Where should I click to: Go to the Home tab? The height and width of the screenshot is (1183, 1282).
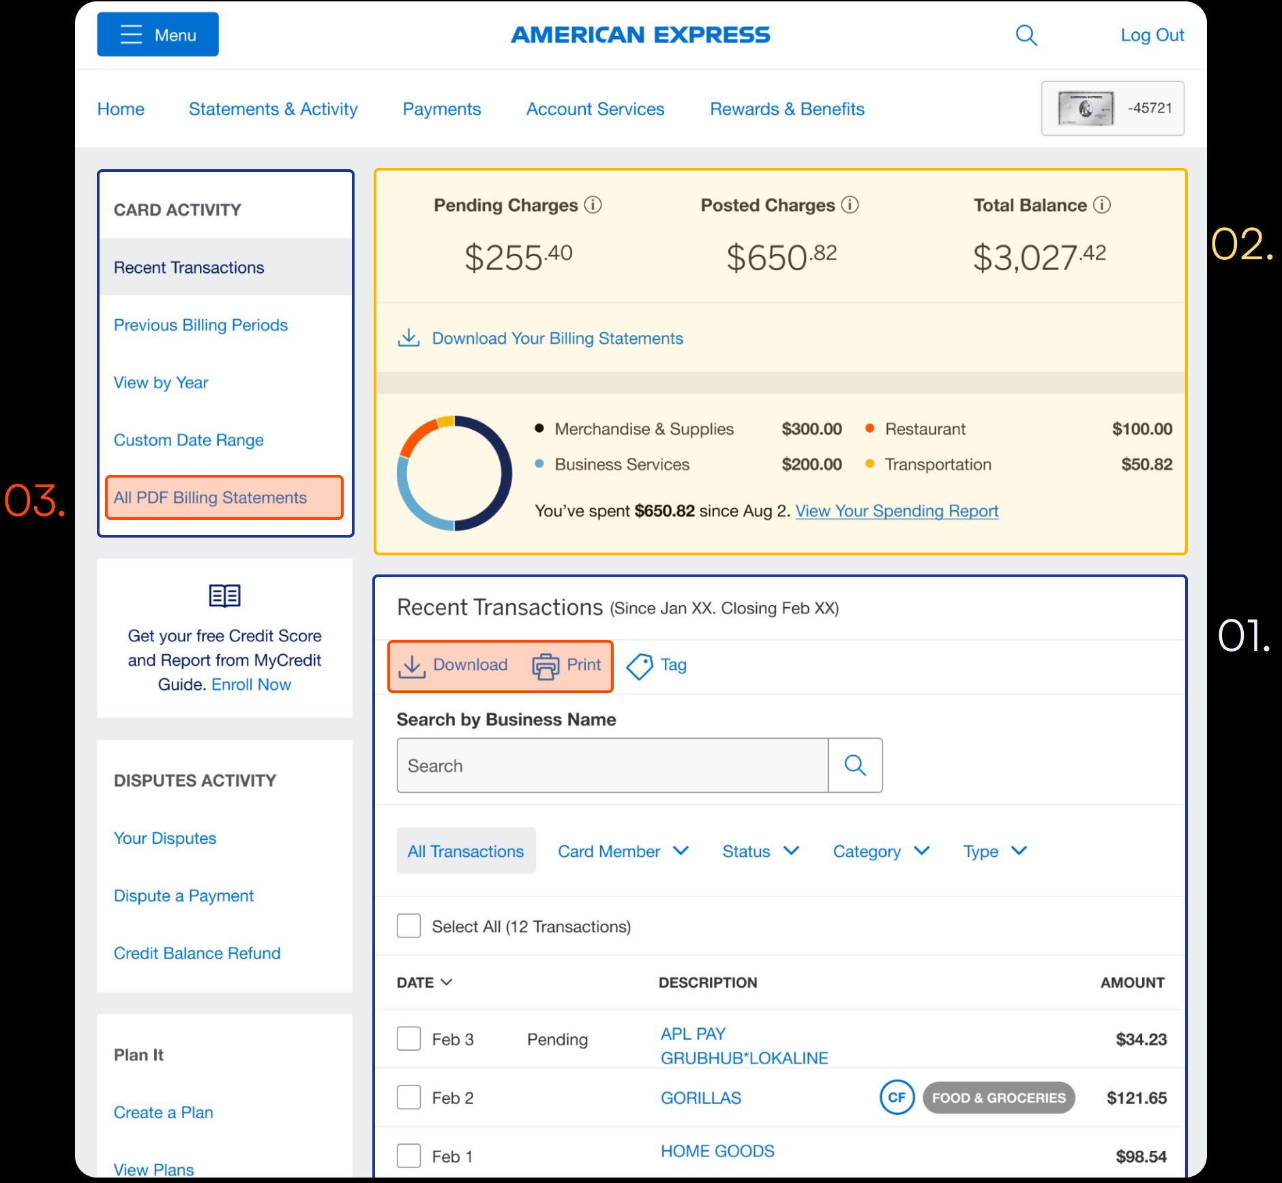click(x=121, y=109)
